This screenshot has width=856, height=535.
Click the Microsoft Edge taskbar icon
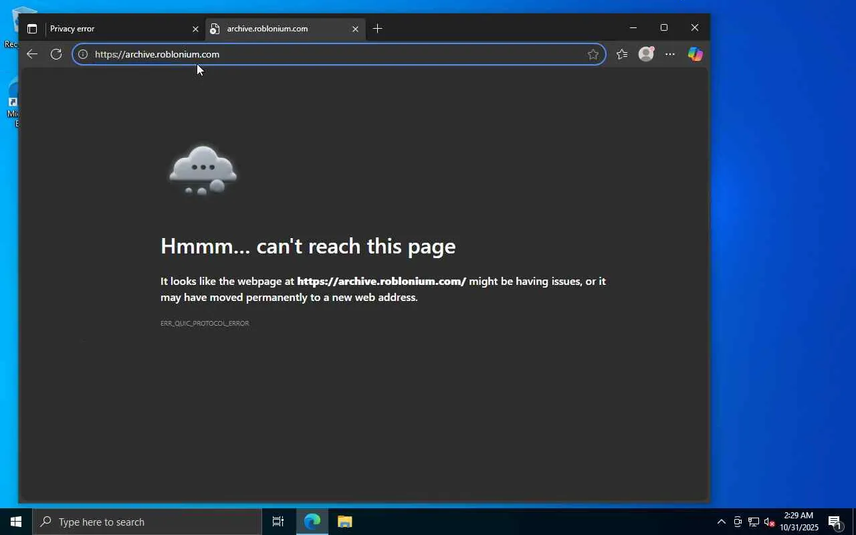[312, 522]
